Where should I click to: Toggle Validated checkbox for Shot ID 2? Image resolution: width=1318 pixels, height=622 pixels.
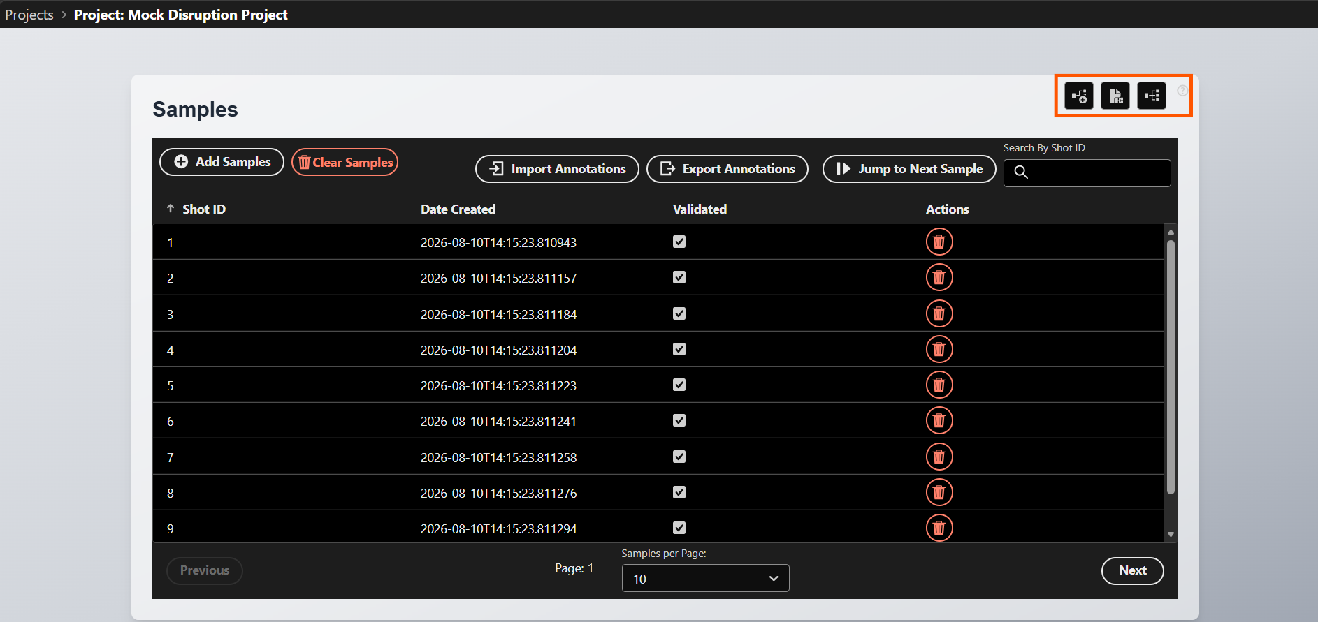click(679, 277)
